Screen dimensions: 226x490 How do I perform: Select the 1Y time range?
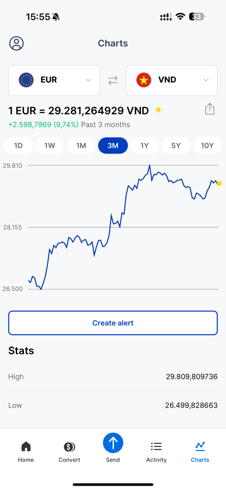pos(145,145)
